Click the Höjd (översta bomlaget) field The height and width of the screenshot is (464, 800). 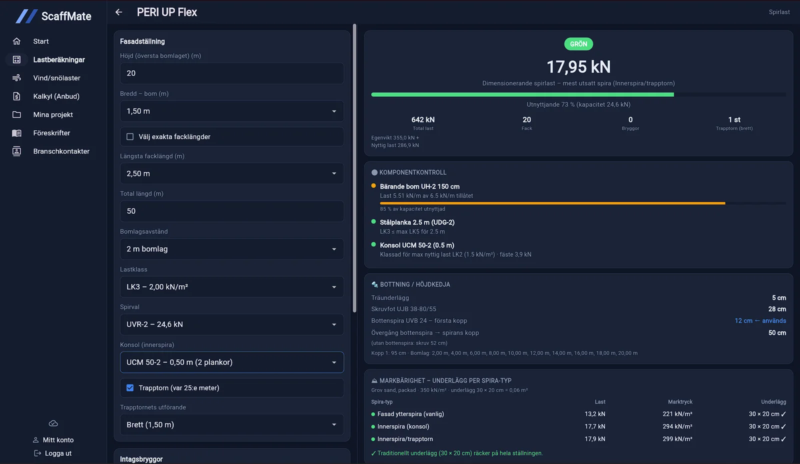pos(232,73)
